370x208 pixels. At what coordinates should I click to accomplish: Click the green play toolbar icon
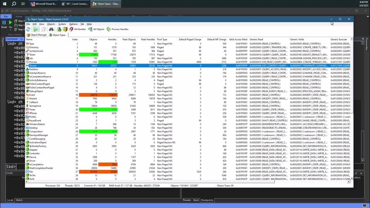(36, 29)
